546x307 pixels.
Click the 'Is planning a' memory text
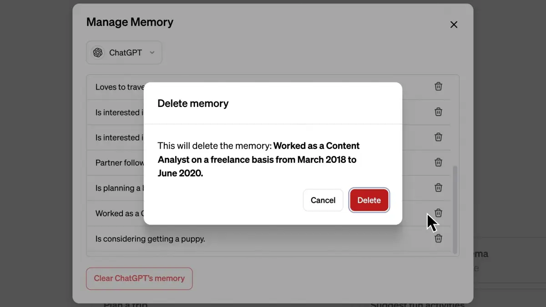[120, 188]
